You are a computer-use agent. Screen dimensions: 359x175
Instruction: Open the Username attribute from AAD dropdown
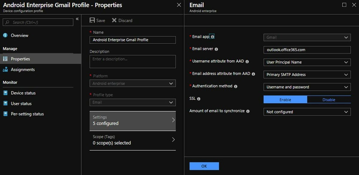(x=307, y=62)
